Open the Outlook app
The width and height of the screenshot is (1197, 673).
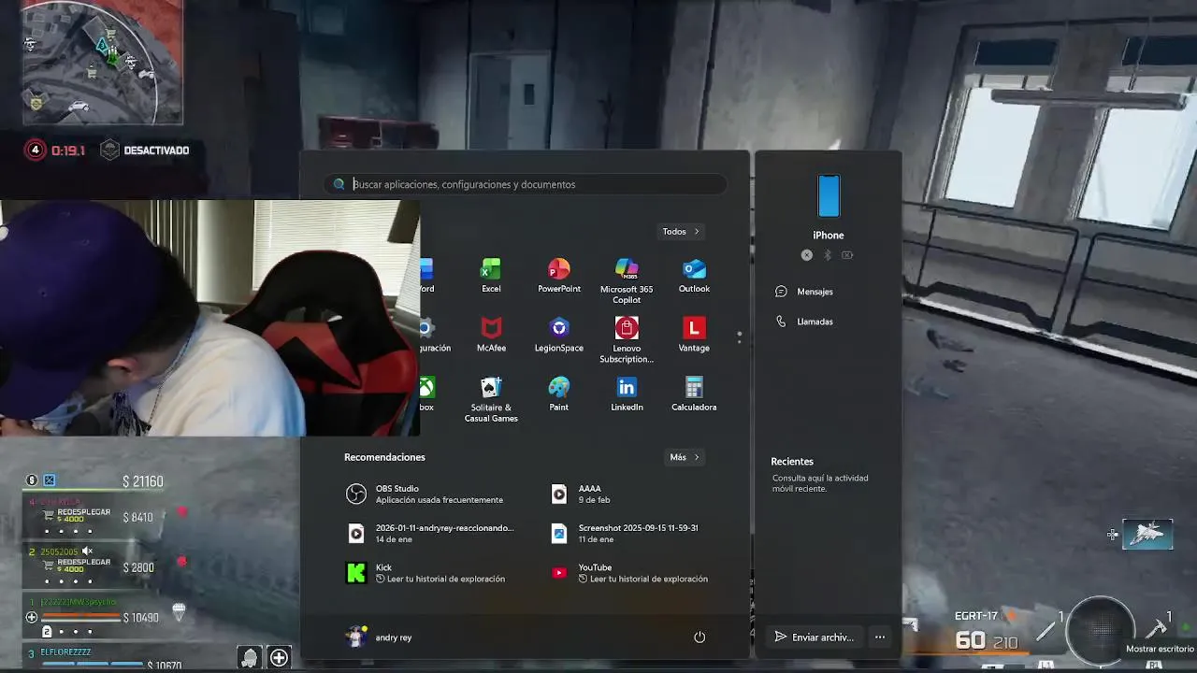(694, 276)
